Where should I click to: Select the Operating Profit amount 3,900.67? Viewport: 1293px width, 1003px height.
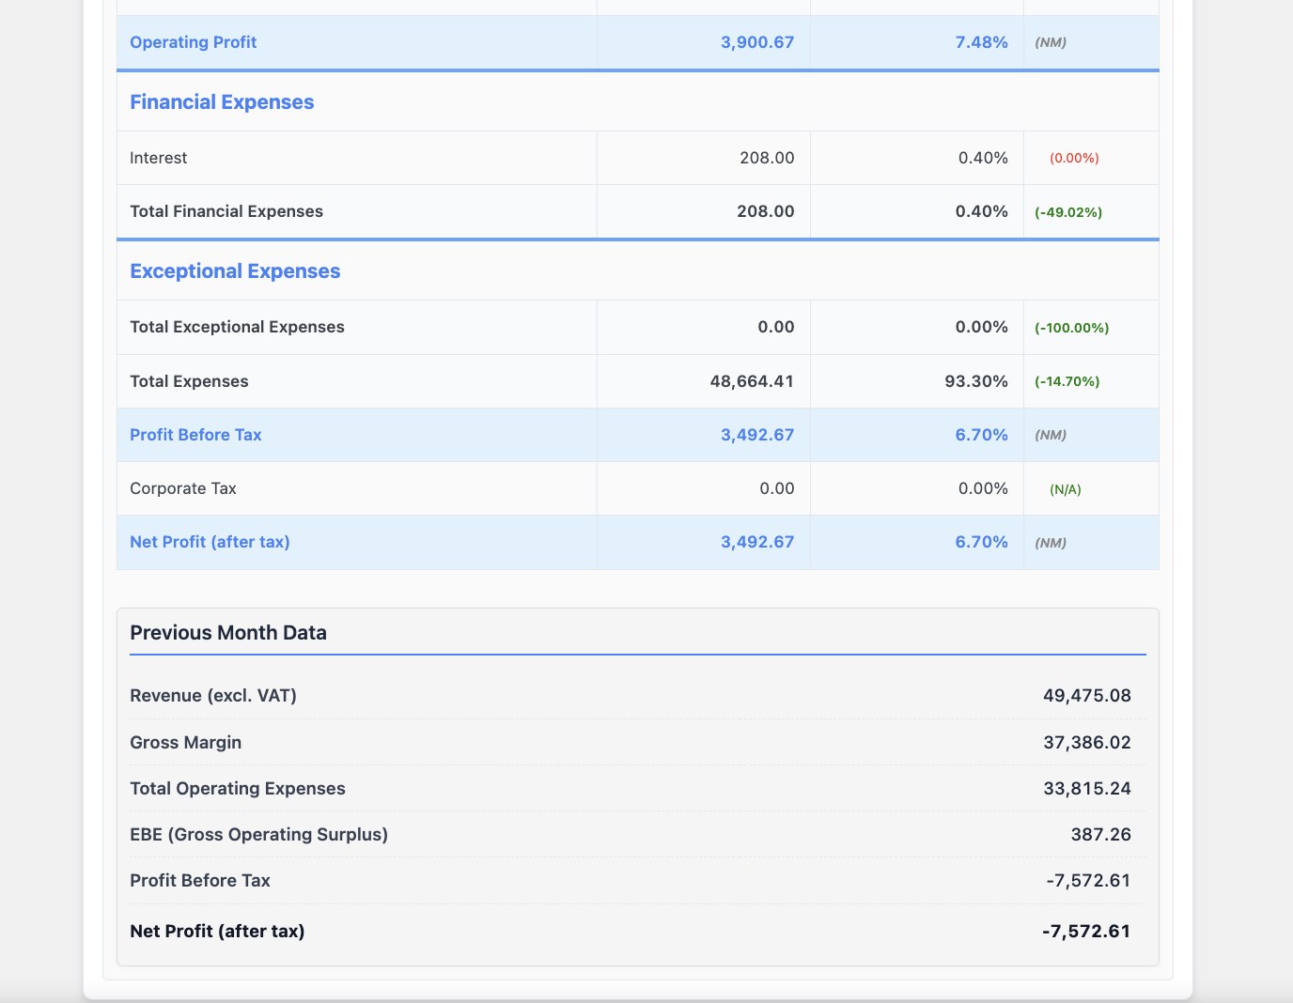coord(757,42)
